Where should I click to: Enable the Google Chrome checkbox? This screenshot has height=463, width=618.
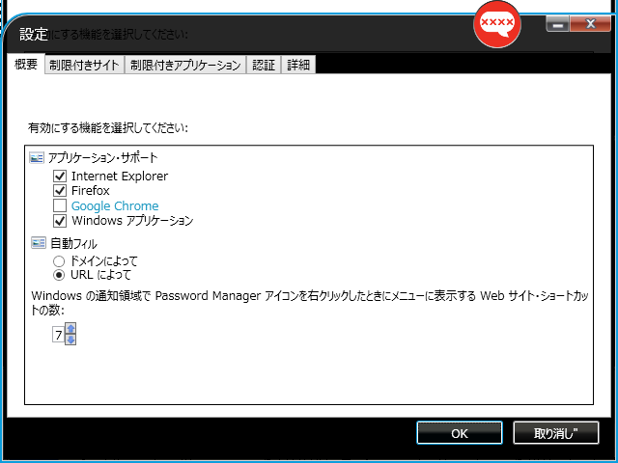tap(60, 205)
